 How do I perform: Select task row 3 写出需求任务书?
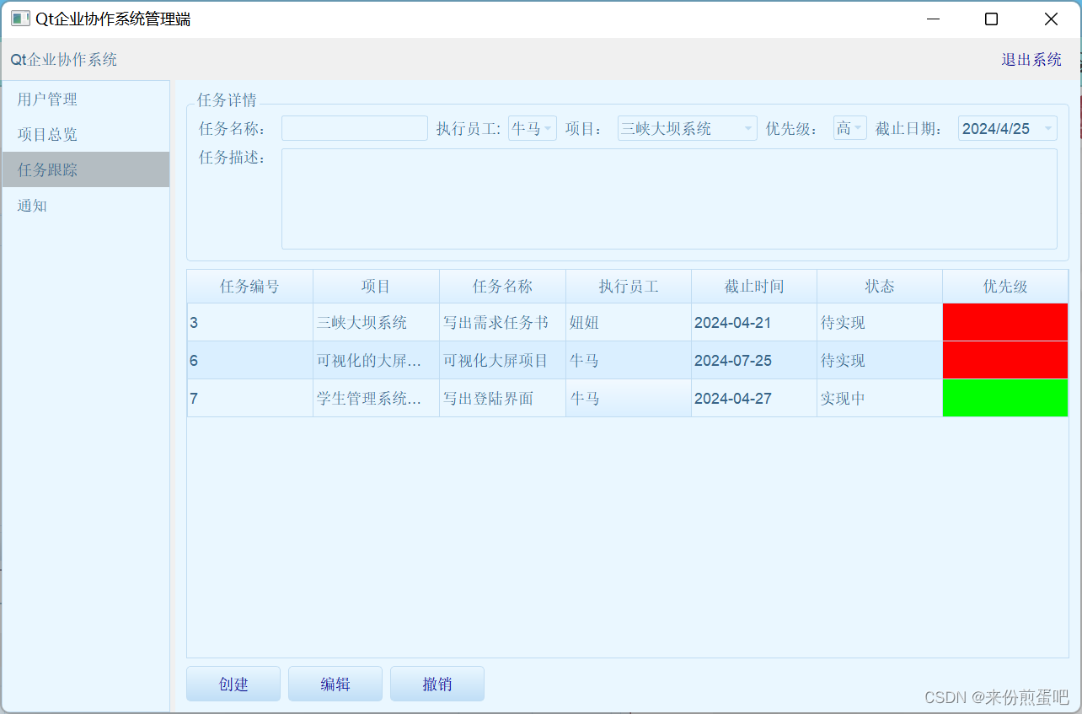tap(501, 322)
